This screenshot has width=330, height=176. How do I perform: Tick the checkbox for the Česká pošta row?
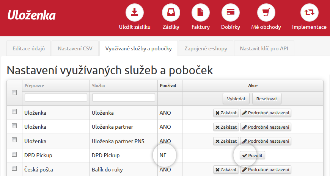[x=14, y=168]
